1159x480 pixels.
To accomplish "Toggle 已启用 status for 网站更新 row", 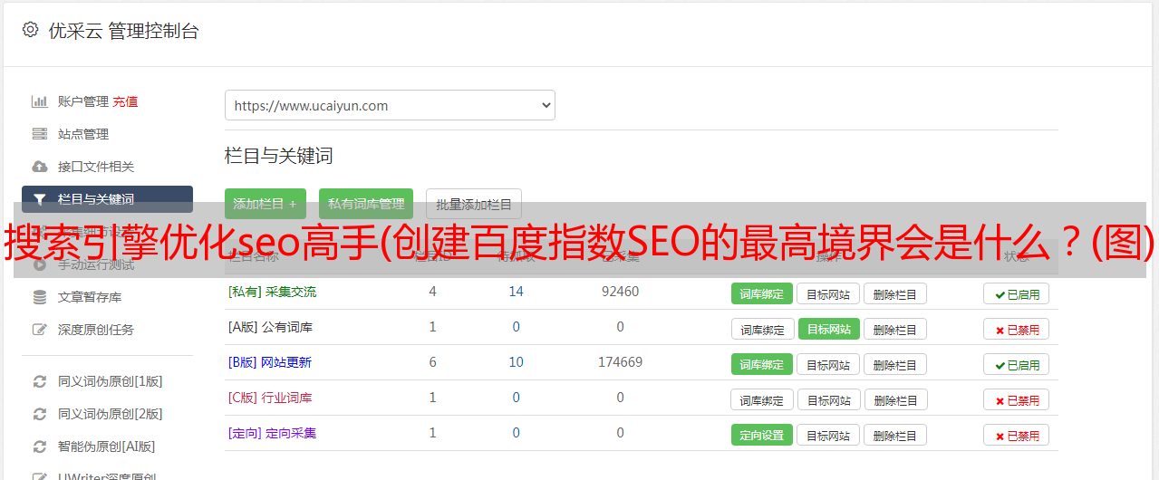I will [x=1016, y=364].
